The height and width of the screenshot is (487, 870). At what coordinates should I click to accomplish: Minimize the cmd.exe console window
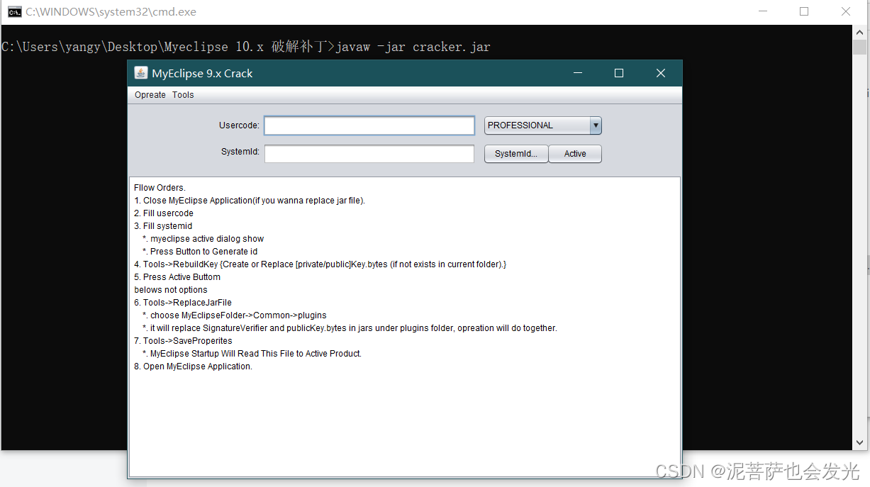tap(763, 11)
